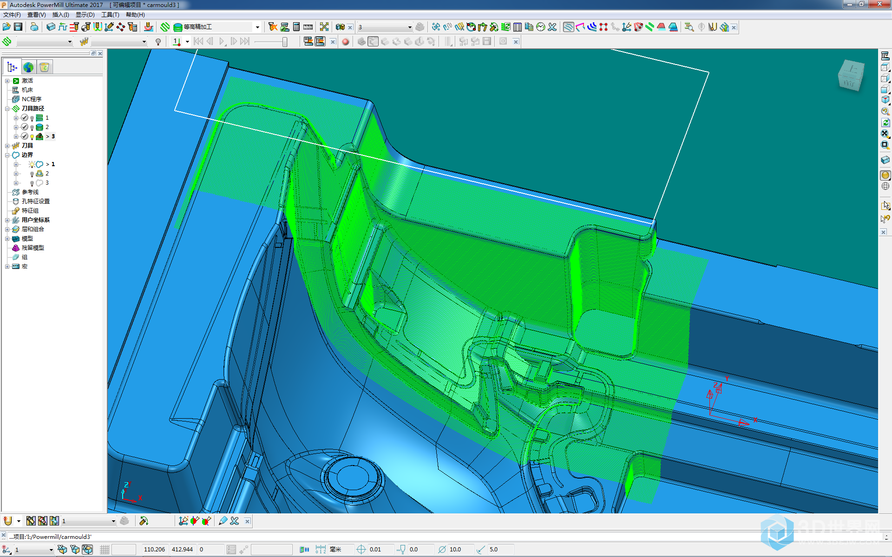The height and width of the screenshot is (557, 892).
Task: Save project with floppy disk icon
Action: pyautogui.click(x=18, y=27)
